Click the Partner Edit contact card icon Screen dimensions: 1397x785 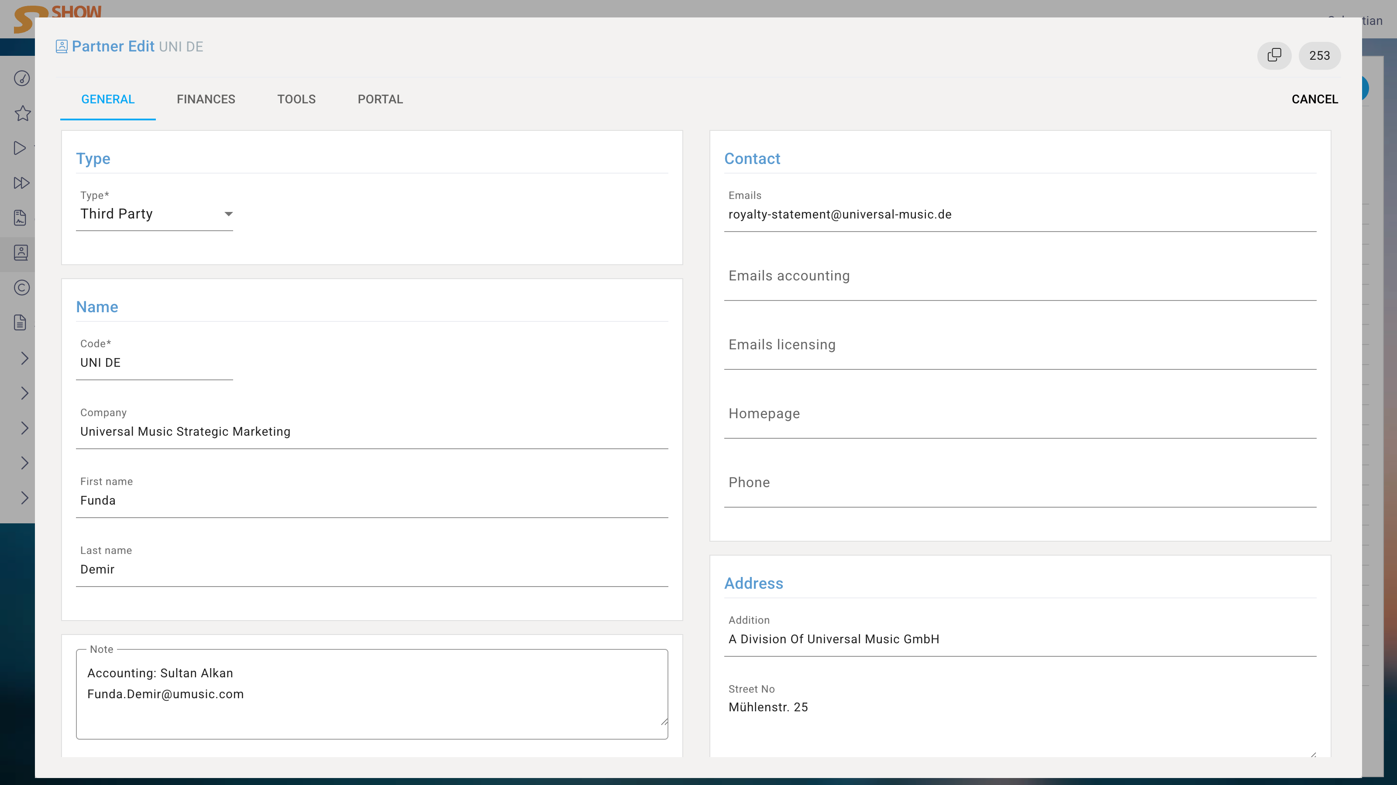(62, 47)
